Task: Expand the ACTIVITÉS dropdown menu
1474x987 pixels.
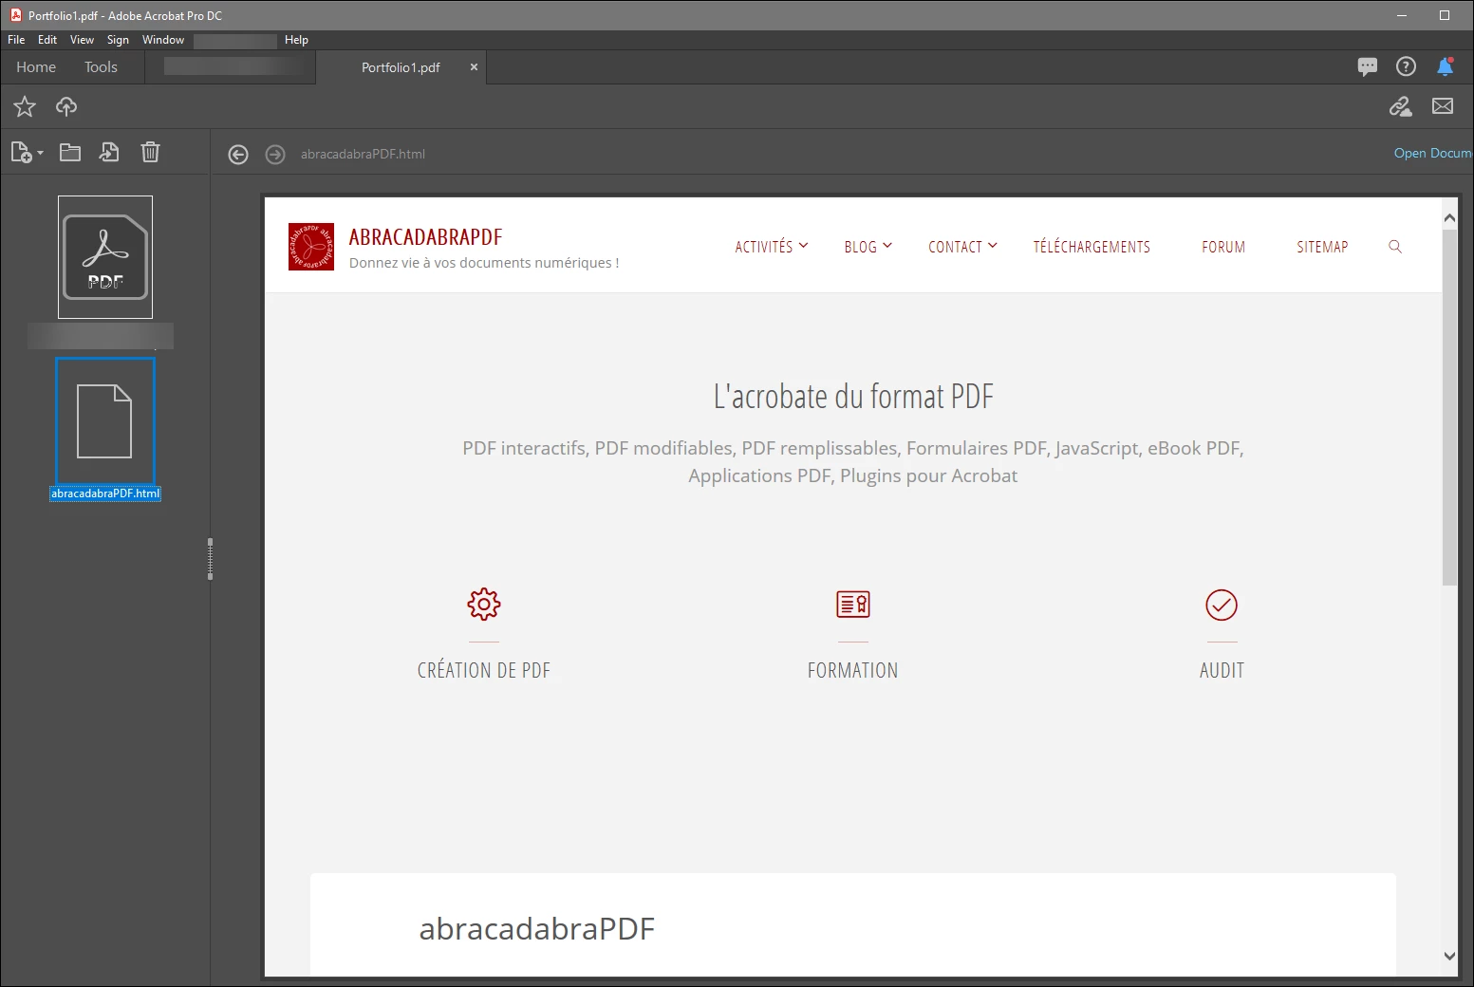Action: point(771,247)
